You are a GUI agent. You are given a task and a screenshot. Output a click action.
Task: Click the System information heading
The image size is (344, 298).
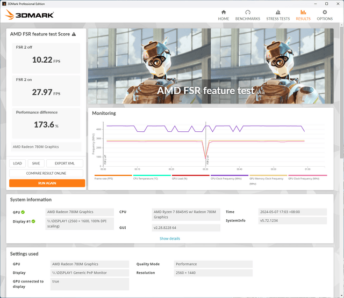pyautogui.click(x=31, y=199)
